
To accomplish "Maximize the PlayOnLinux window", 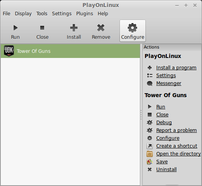I will click(186, 5).
